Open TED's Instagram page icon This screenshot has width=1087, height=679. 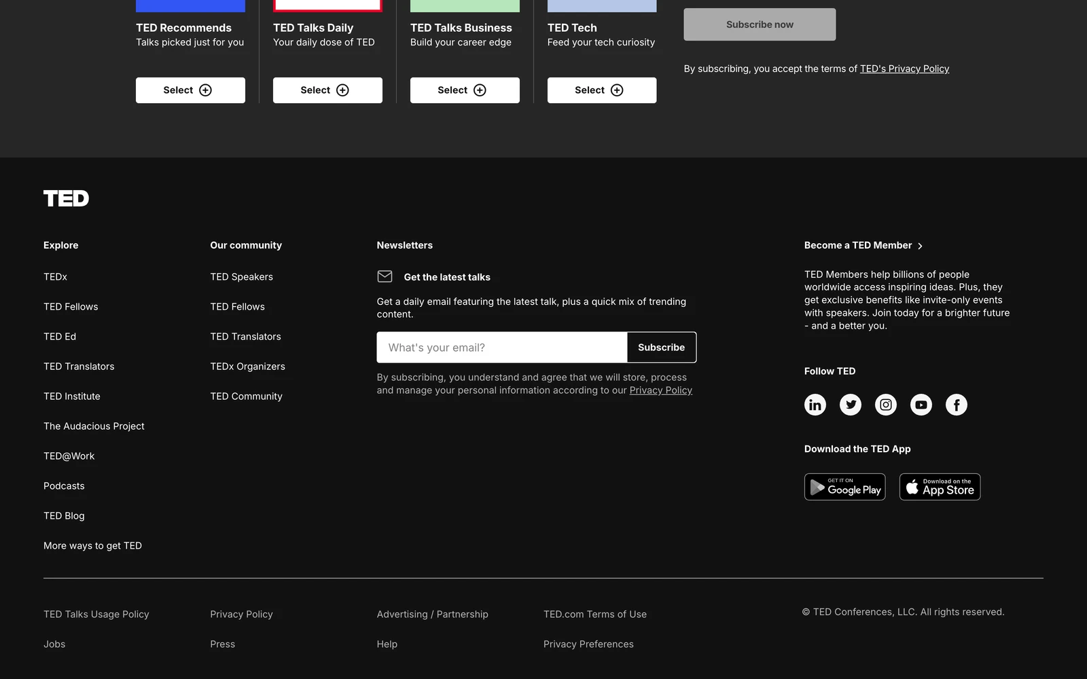[x=886, y=405]
